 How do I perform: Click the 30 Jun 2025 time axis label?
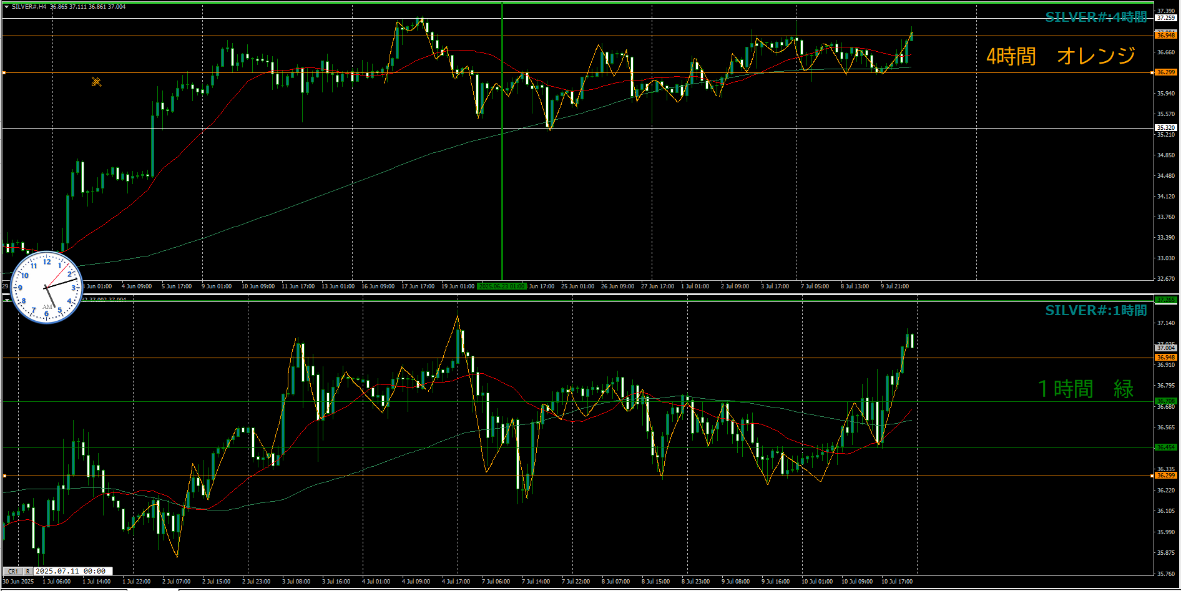[x=19, y=582]
